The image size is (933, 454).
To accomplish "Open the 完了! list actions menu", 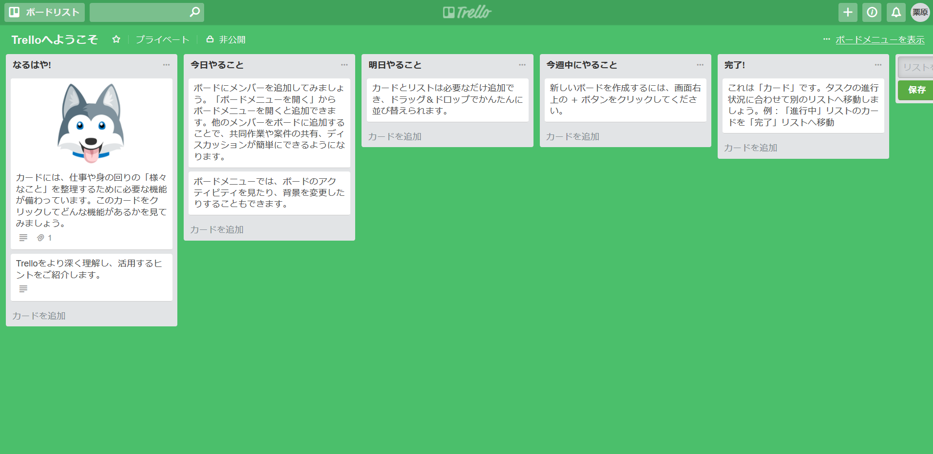I will pos(878,65).
